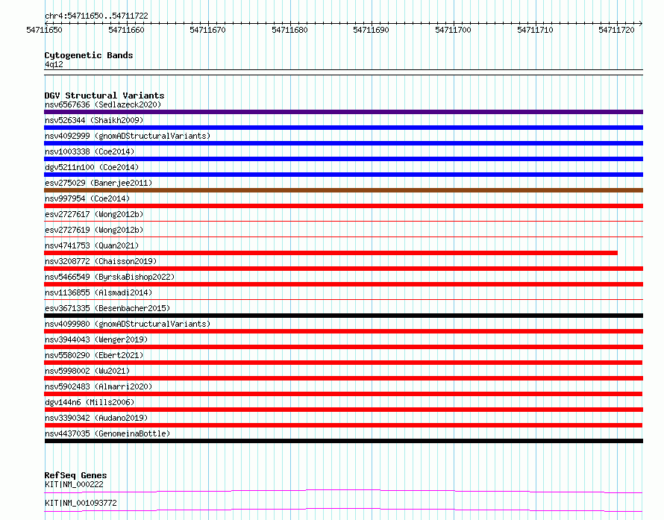Screen dimensions: 664x520
Task: Select the red bar under nsv5998002
Action: 343,378
